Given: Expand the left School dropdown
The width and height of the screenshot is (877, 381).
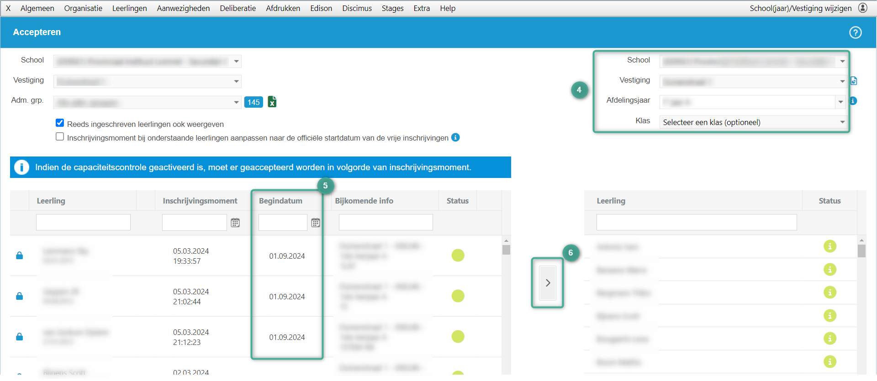Looking at the screenshot, I should point(147,61).
